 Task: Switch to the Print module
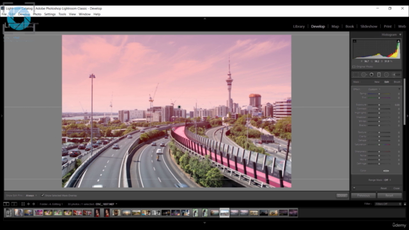[x=388, y=26]
